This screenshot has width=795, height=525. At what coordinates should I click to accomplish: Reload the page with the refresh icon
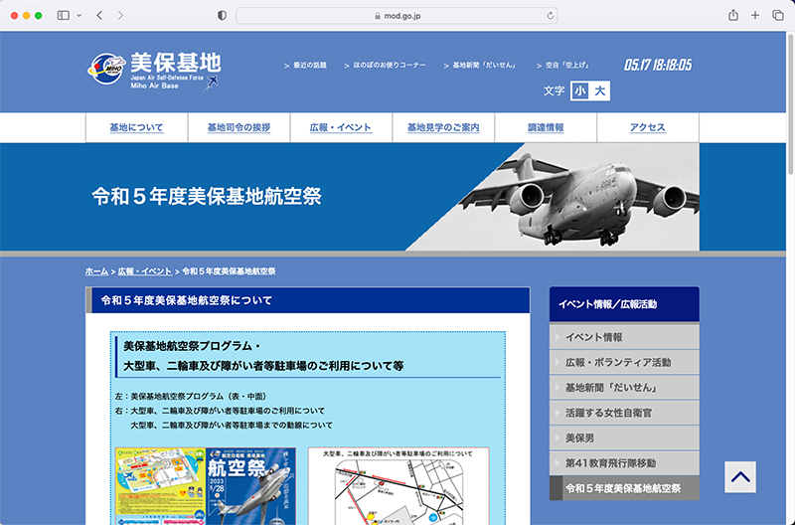coord(551,16)
